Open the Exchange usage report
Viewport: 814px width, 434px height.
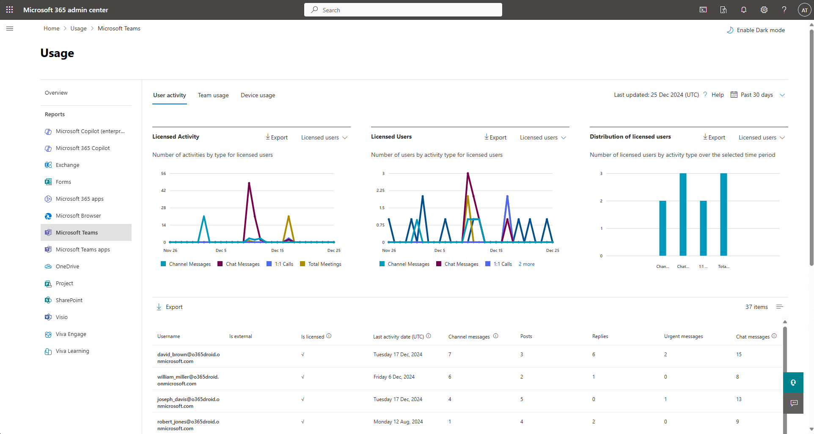click(x=68, y=165)
